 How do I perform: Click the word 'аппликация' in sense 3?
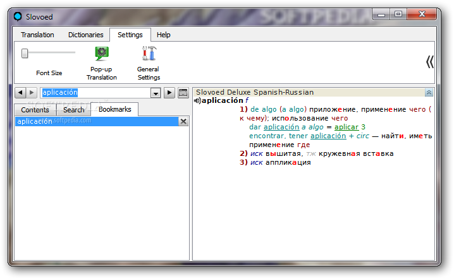point(288,162)
